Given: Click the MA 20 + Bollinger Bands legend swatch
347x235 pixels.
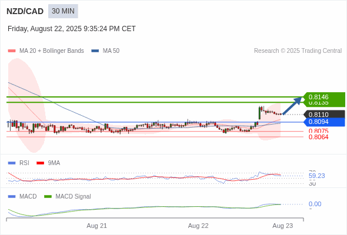Looking at the screenshot, I should (x=12, y=51).
